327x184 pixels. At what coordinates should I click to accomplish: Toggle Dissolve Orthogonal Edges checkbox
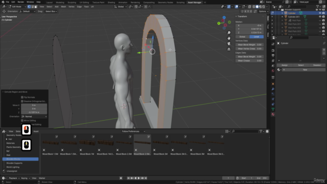point(22,101)
